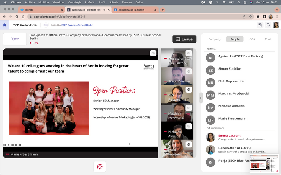The image size is (281, 175).
Task: Toggle audio for Simon Zuehlke's video tile
Action: click(188, 71)
